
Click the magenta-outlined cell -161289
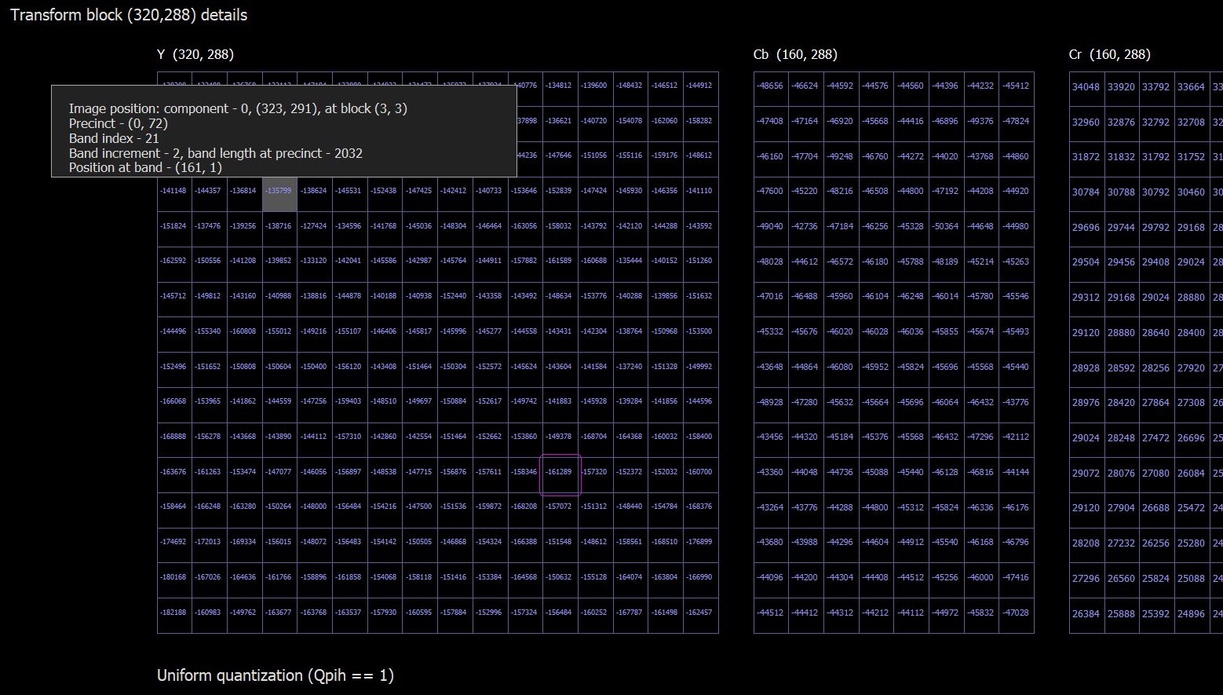[560, 472]
